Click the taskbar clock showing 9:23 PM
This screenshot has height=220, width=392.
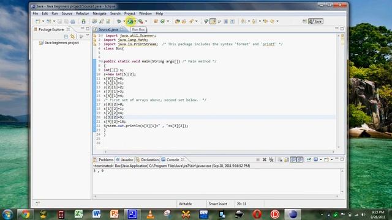(x=378, y=215)
